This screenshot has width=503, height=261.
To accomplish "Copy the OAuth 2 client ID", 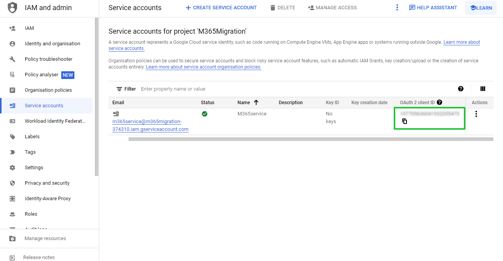I will pyautogui.click(x=405, y=121).
